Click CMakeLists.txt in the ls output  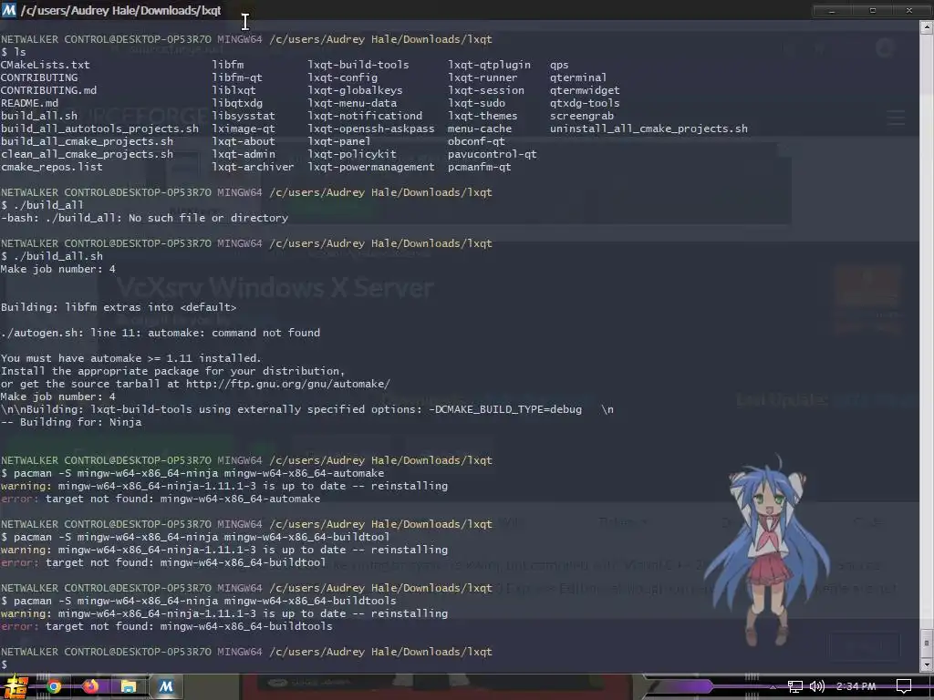pyautogui.click(x=46, y=65)
